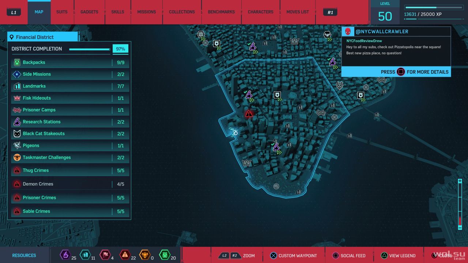Screen dimensions: 468x263
Task: Select the teal Landmark token showing 11
Action: click(x=84, y=255)
